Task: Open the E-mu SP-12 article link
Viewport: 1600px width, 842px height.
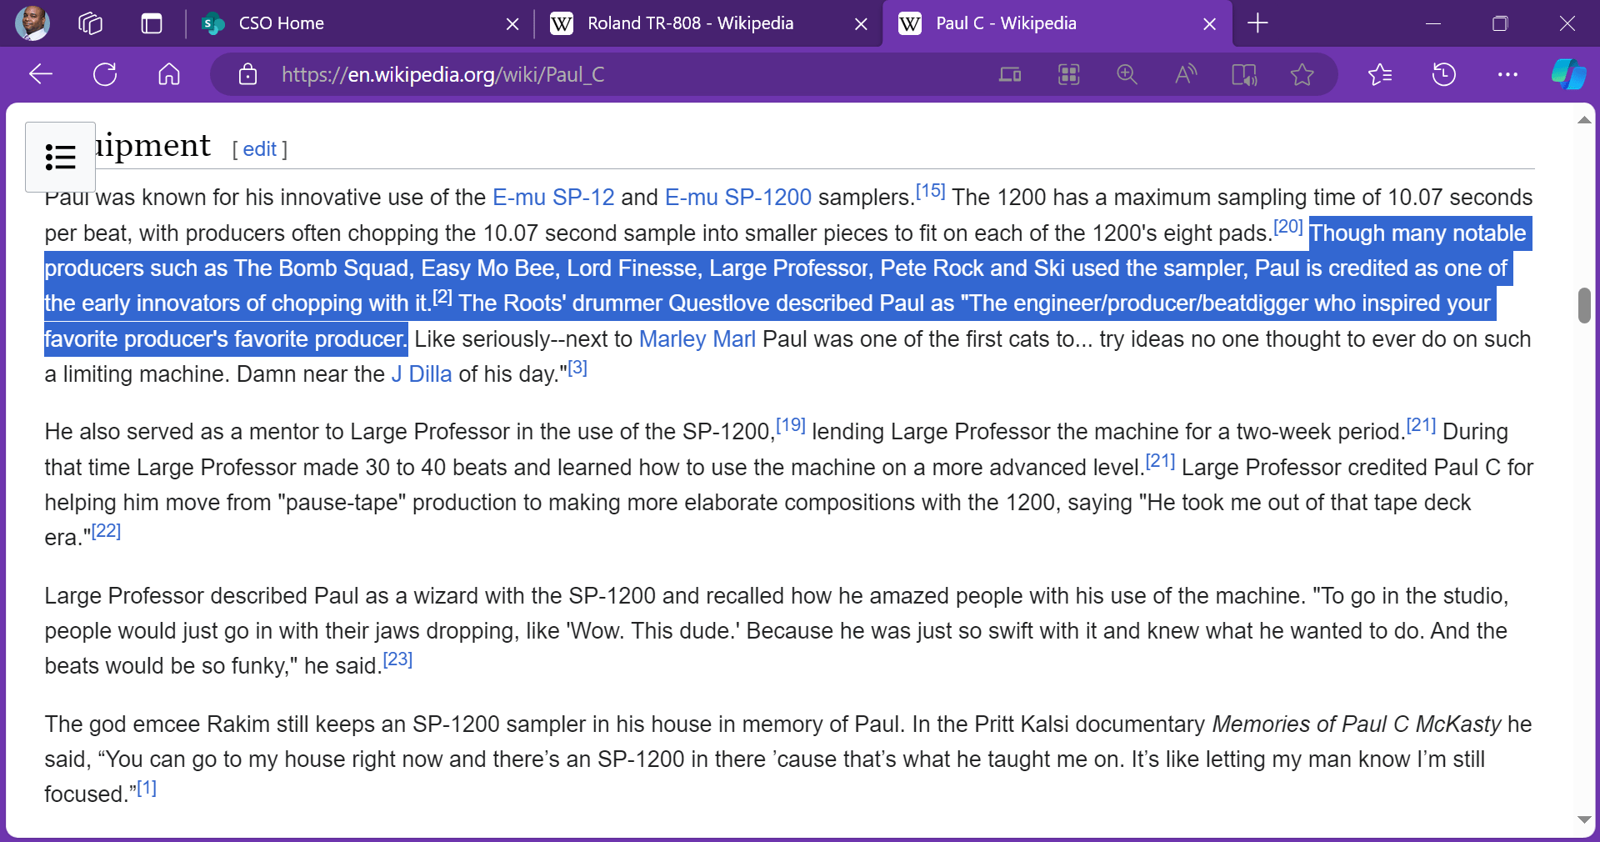Action: coord(553,198)
